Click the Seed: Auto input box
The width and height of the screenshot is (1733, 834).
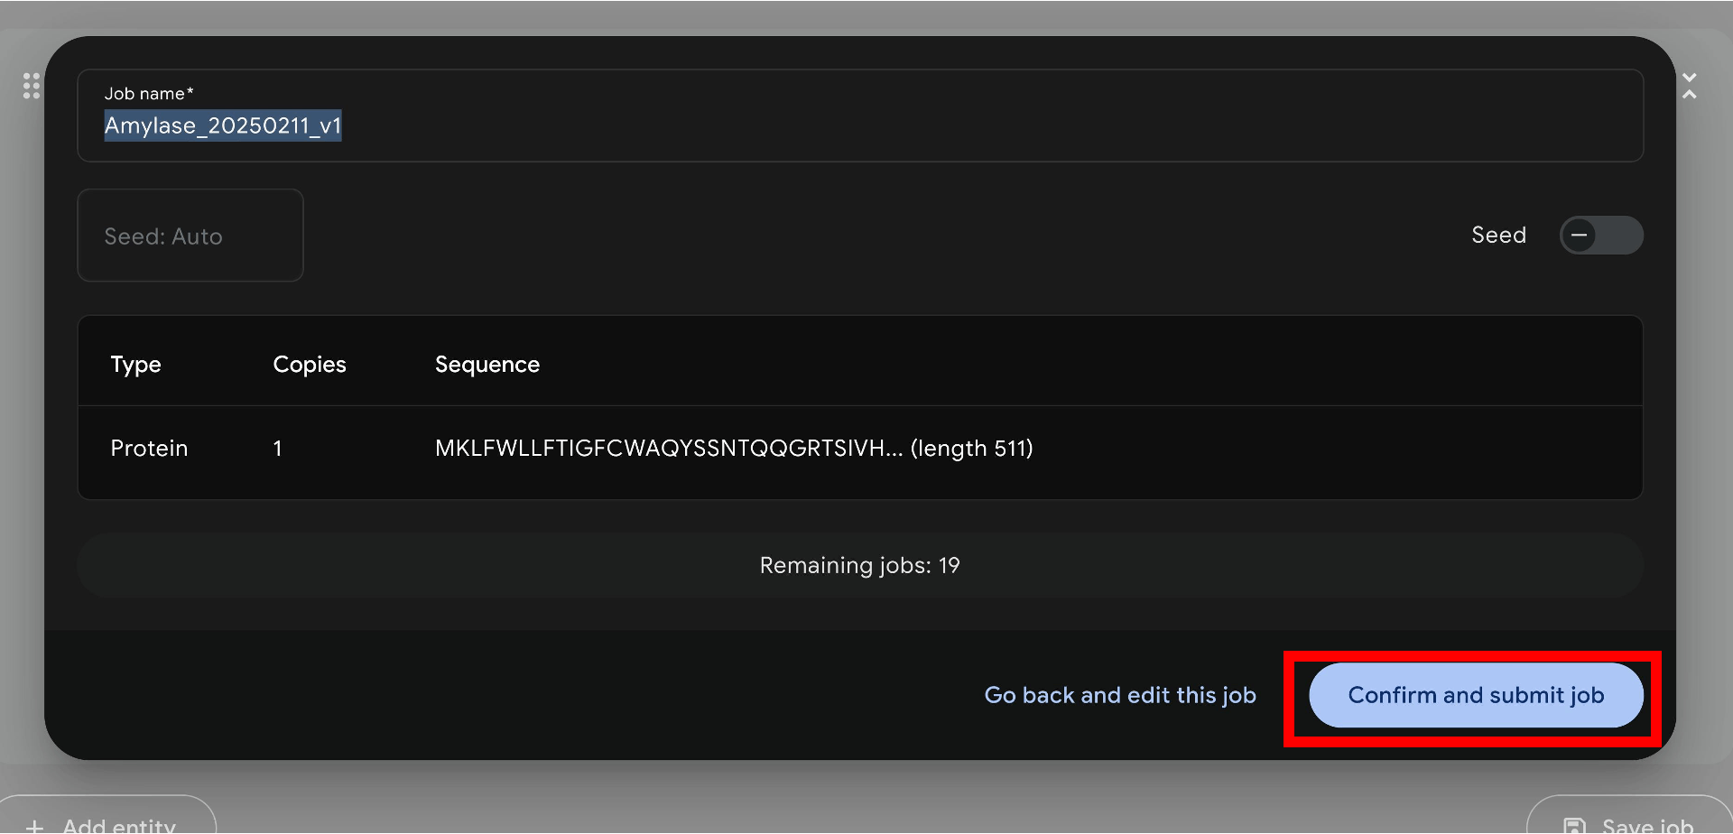[190, 236]
